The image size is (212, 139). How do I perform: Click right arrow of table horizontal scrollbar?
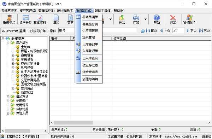209,123
